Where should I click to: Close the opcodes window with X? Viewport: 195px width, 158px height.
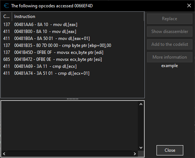189,5
